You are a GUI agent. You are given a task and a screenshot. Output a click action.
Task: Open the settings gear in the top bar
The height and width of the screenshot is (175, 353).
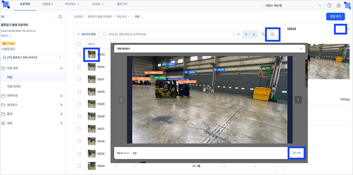pos(338,5)
